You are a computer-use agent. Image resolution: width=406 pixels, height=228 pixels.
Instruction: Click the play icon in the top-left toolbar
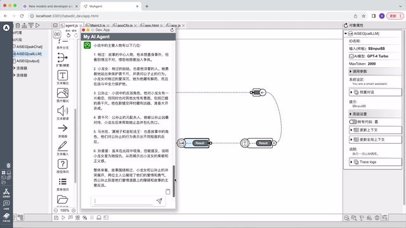tap(37, 25)
